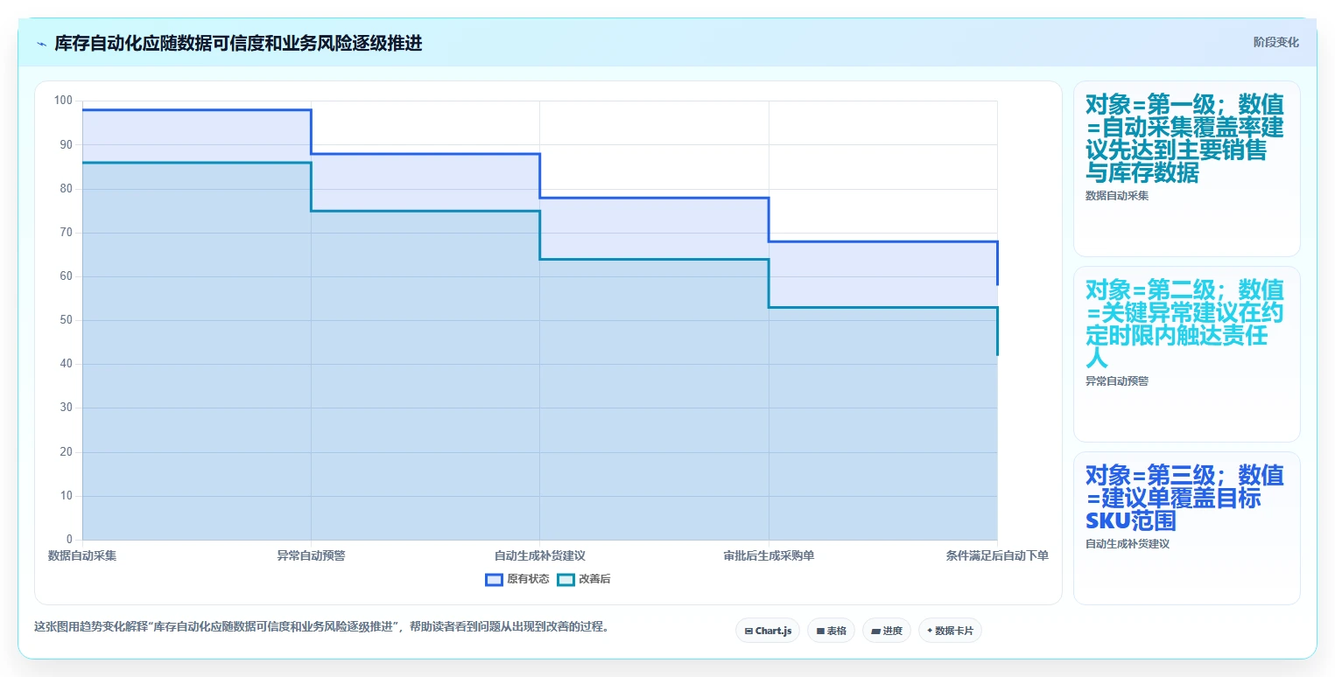Image resolution: width=1335 pixels, height=677 pixels.
Task: Open the 第三级 data card heading
Action: click(x=1185, y=499)
